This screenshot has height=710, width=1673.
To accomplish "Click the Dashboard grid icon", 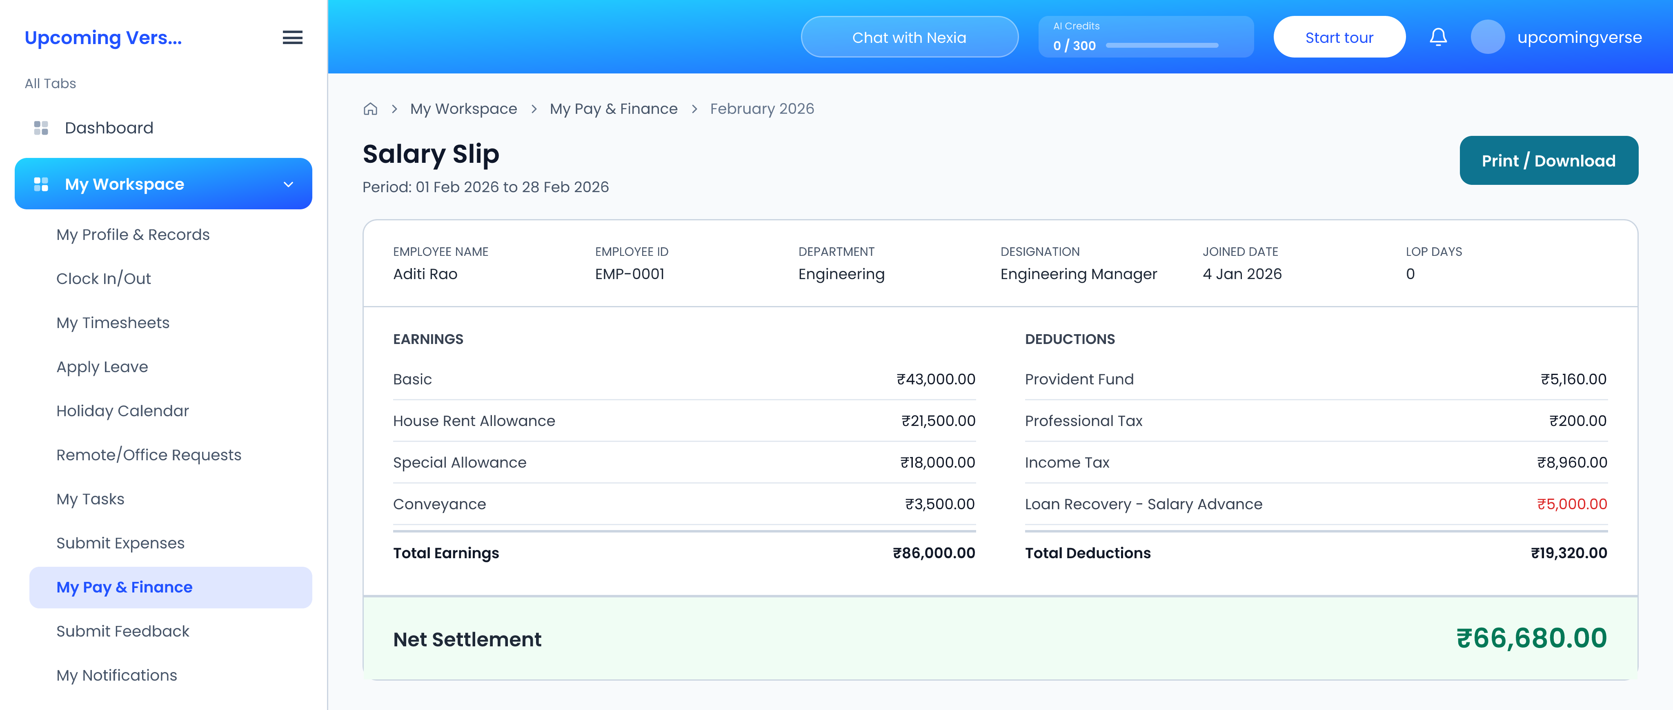I will click(41, 128).
